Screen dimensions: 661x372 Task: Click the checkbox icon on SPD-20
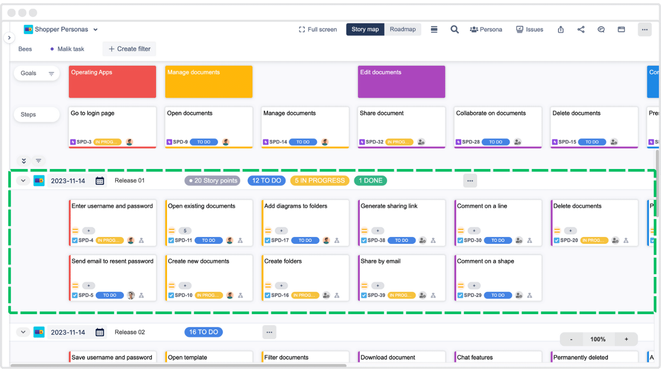(557, 240)
